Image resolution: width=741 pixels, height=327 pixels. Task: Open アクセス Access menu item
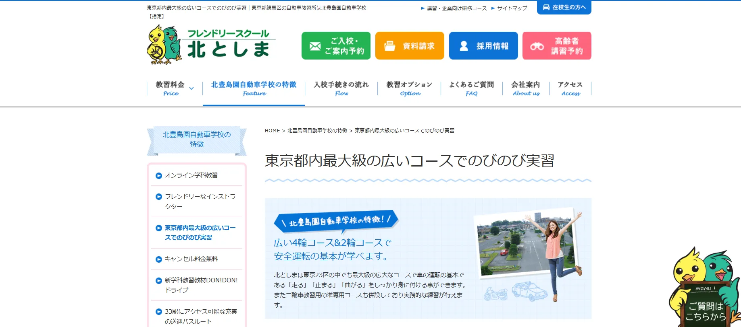pos(570,88)
